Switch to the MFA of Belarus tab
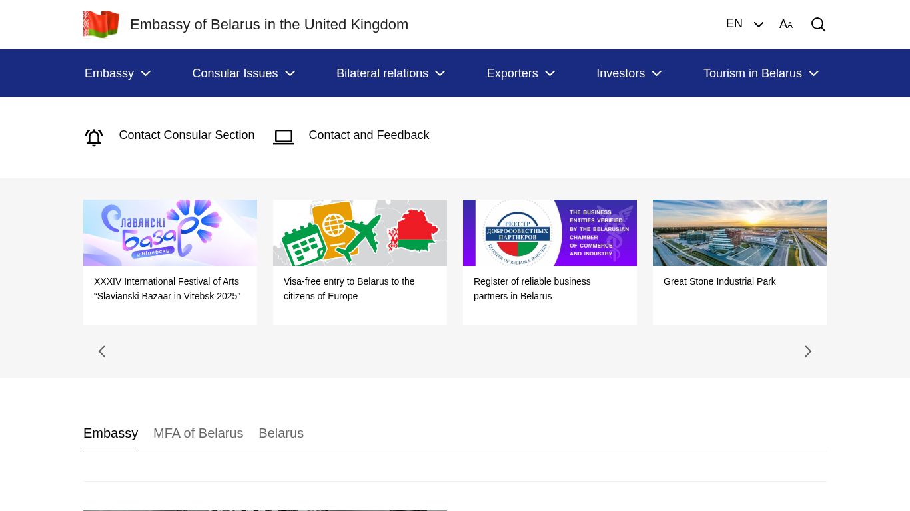 pyautogui.click(x=198, y=434)
